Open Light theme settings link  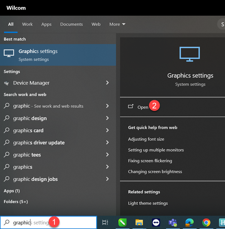pos(148,203)
